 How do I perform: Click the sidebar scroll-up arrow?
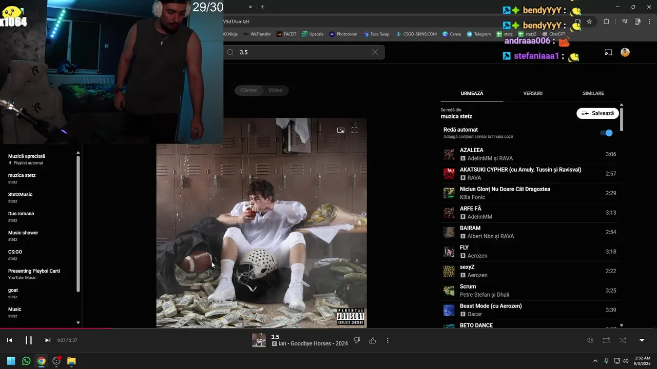tap(78, 153)
